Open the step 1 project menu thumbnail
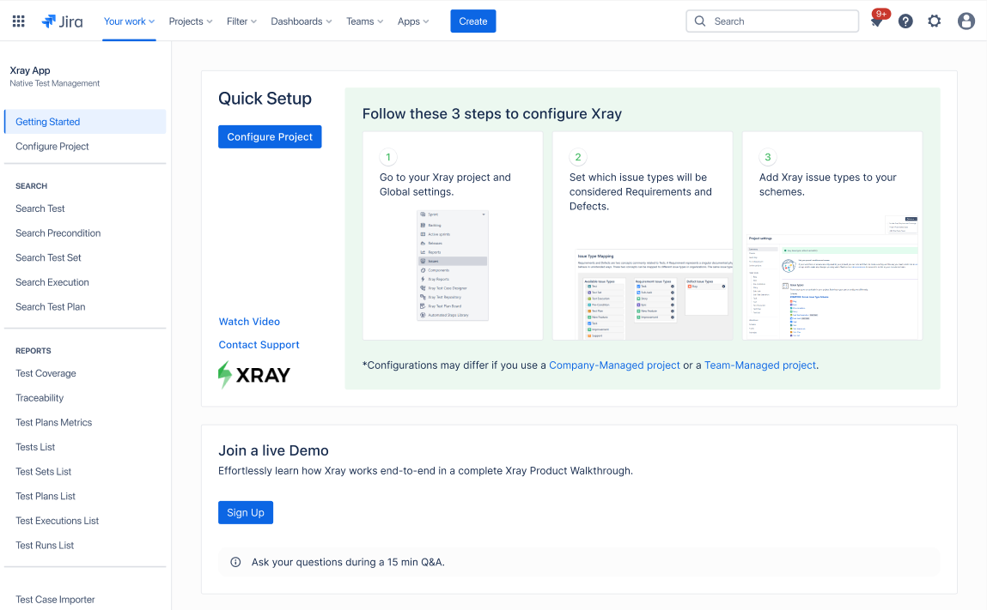The image size is (987, 610). [x=453, y=265]
